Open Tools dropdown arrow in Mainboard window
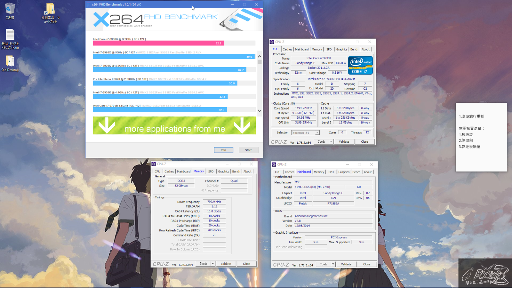This screenshot has width=512, height=288. (x=333, y=264)
